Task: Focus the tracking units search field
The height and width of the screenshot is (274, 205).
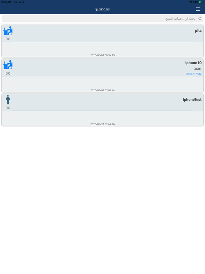Action: [102, 19]
